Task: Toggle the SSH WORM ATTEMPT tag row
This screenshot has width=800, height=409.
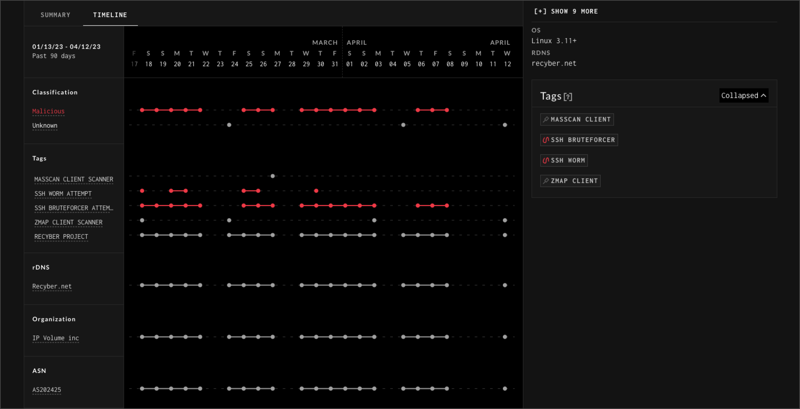Action: click(63, 193)
